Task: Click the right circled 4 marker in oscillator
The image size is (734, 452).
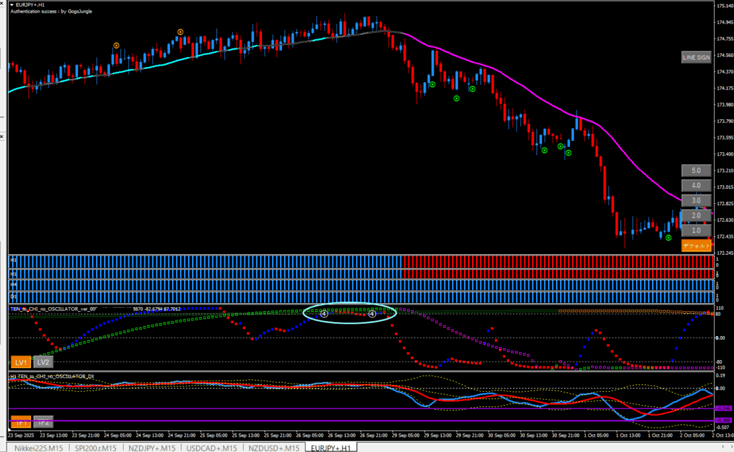Action: [x=371, y=313]
